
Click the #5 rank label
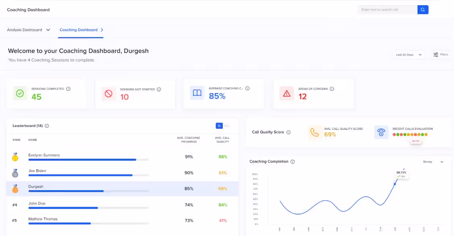pos(15,221)
